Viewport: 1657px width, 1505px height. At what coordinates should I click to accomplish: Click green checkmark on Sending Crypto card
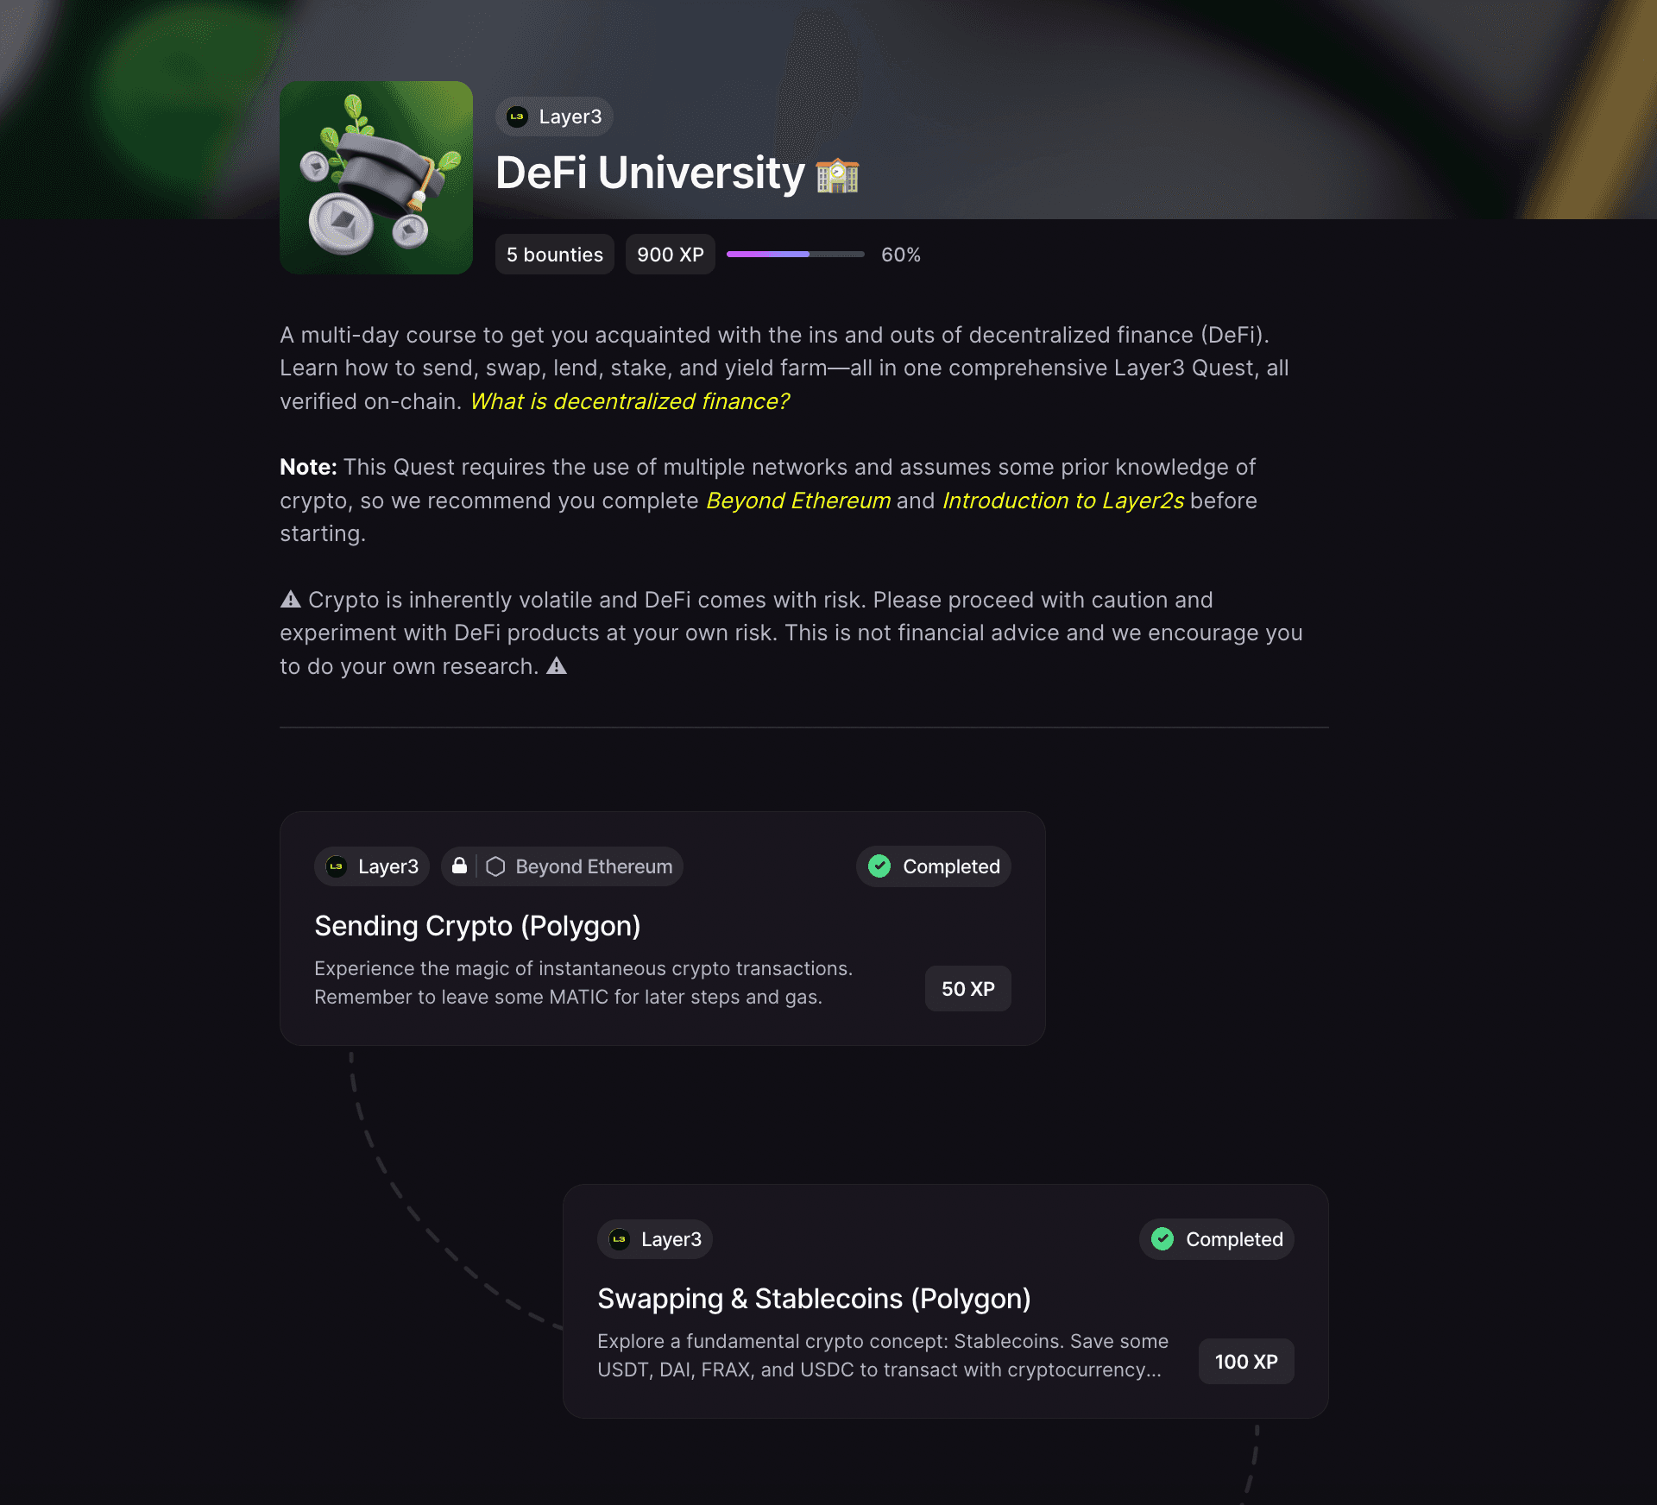click(879, 866)
